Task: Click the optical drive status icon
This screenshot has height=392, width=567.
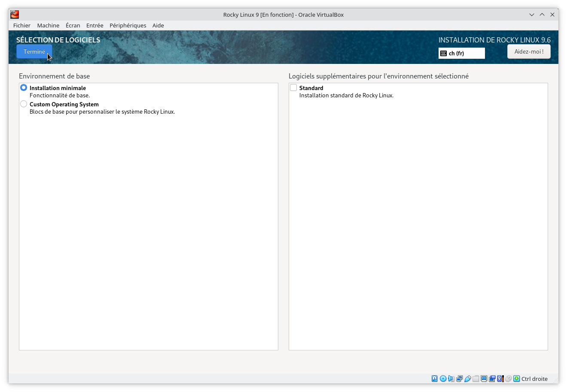Action: 443,379
